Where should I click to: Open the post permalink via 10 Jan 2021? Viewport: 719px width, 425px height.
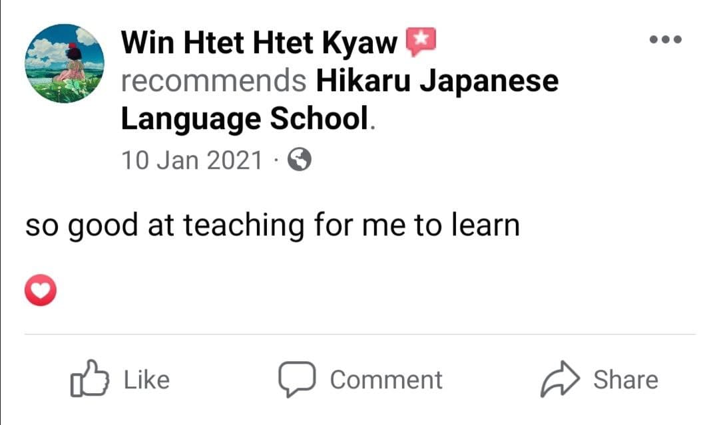(x=192, y=159)
